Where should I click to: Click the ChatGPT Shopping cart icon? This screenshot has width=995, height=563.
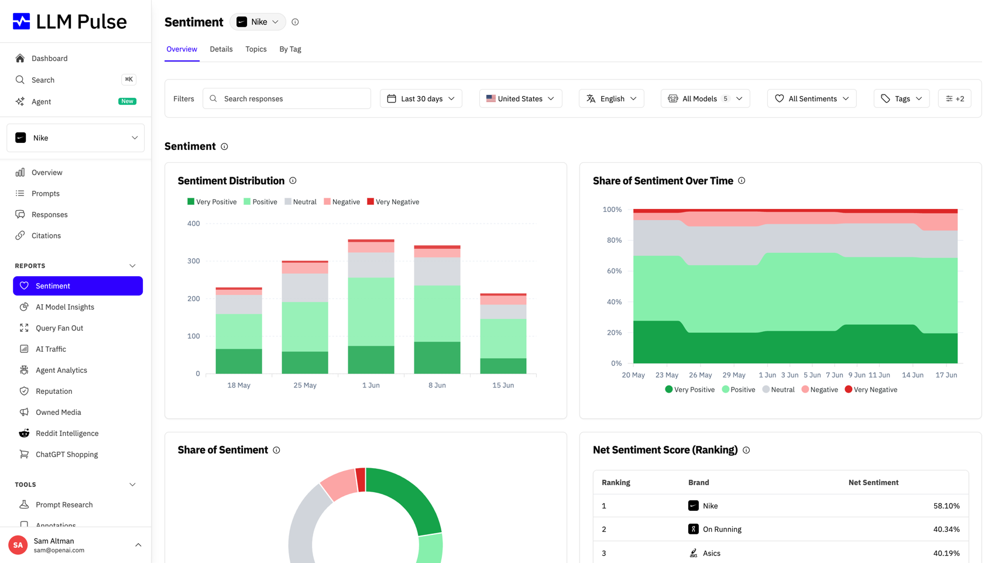(24, 454)
